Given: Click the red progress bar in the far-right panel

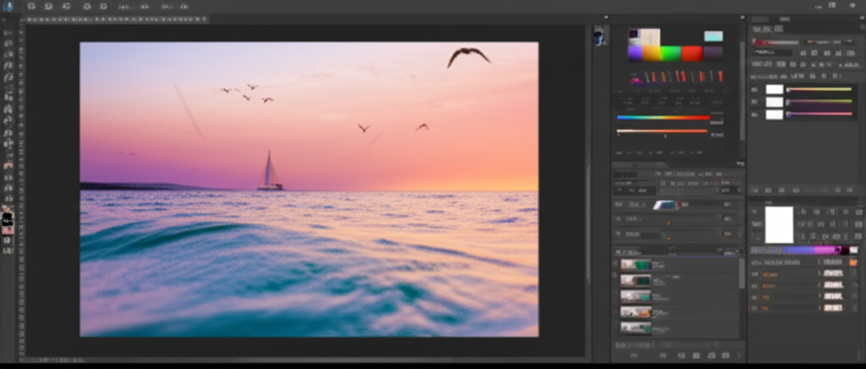Looking at the screenshot, I should click(776, 42).
